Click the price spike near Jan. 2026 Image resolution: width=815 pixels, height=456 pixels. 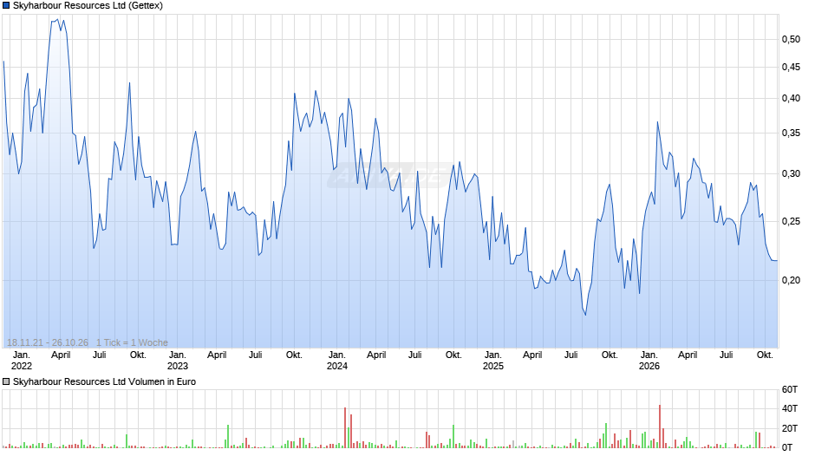tap(657, 123)
